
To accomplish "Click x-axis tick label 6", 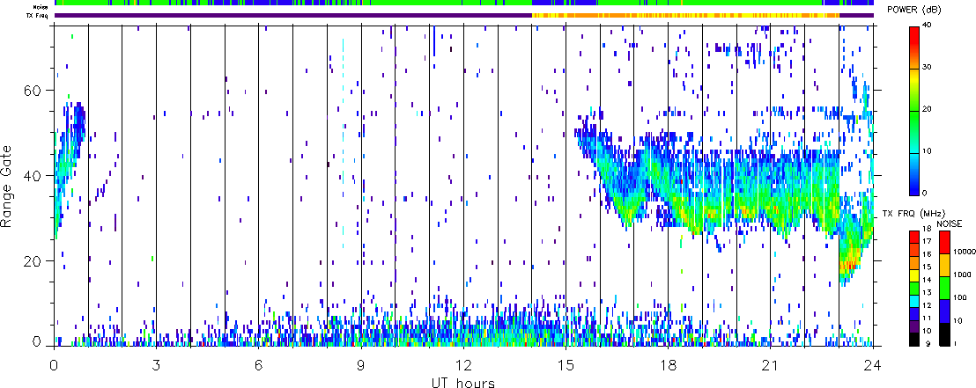I will (x=259, y=364).
